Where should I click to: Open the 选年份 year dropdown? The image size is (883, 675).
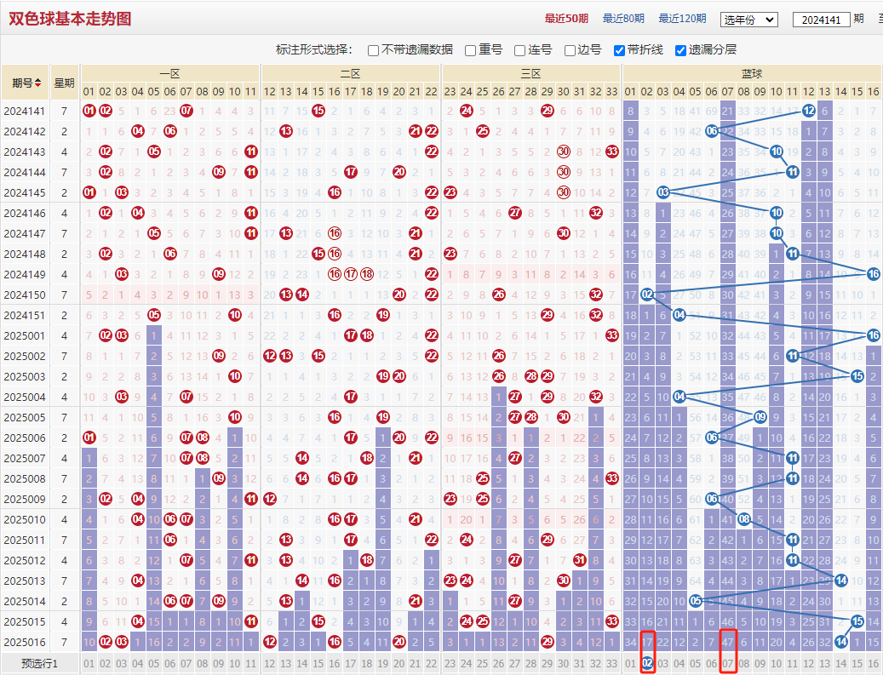pos(748,20)
